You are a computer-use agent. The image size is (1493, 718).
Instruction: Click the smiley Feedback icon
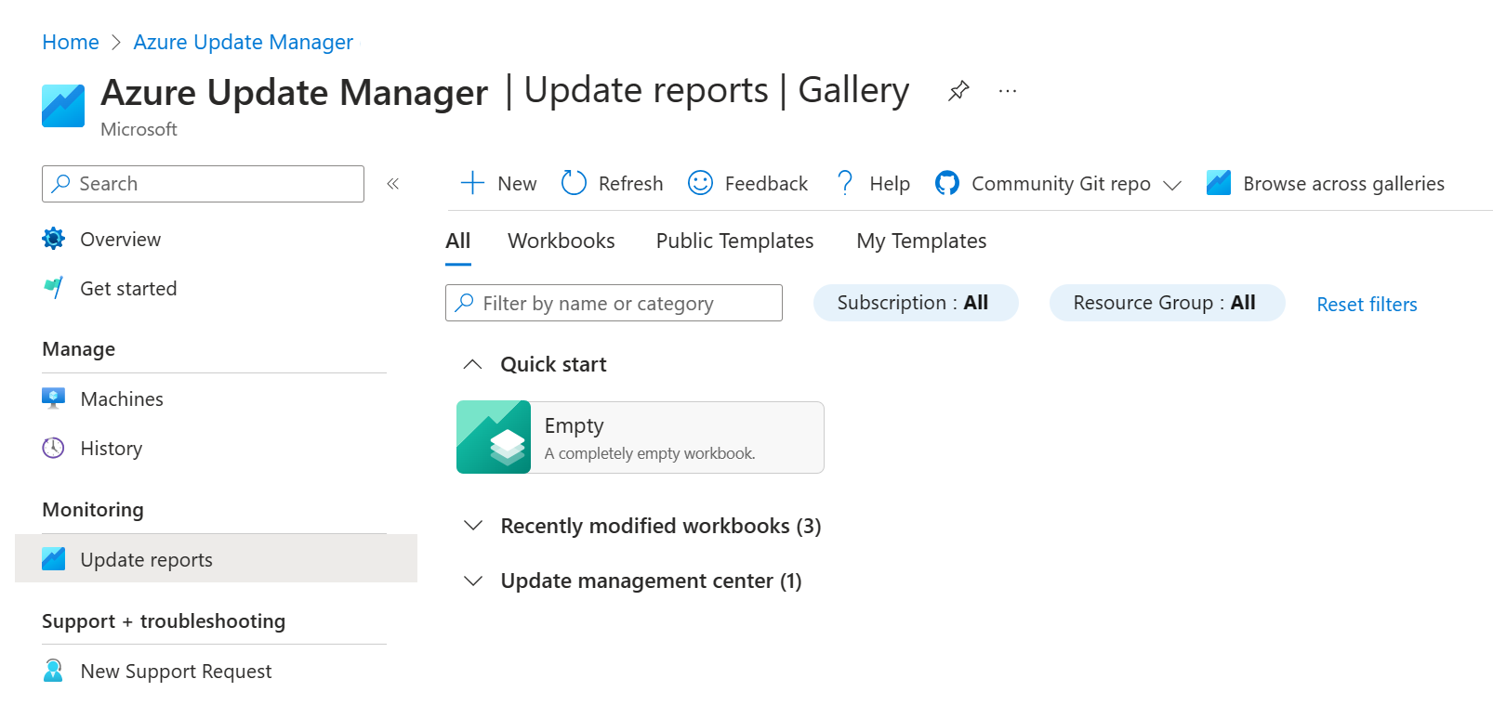tap(700, 183)
